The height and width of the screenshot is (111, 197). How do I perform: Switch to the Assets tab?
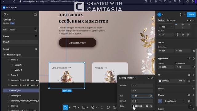[x=12, y=30]
